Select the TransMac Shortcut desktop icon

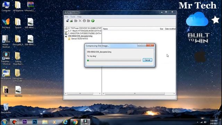(x=6, y=58)
